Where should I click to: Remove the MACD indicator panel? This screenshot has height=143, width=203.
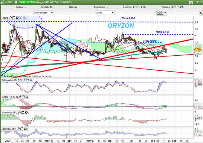pos(27,97)
